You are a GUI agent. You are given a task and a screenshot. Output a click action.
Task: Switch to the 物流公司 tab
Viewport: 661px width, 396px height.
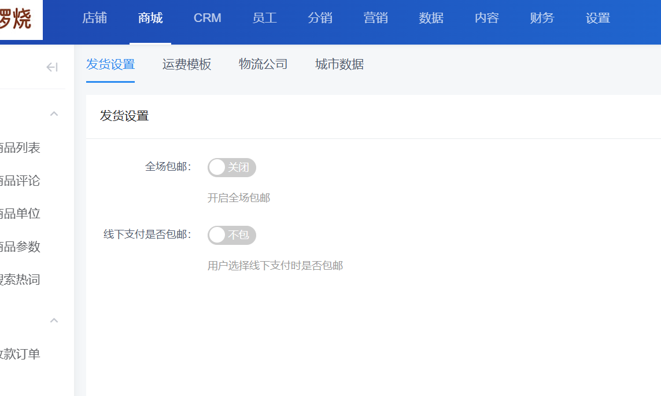(263, 64)
